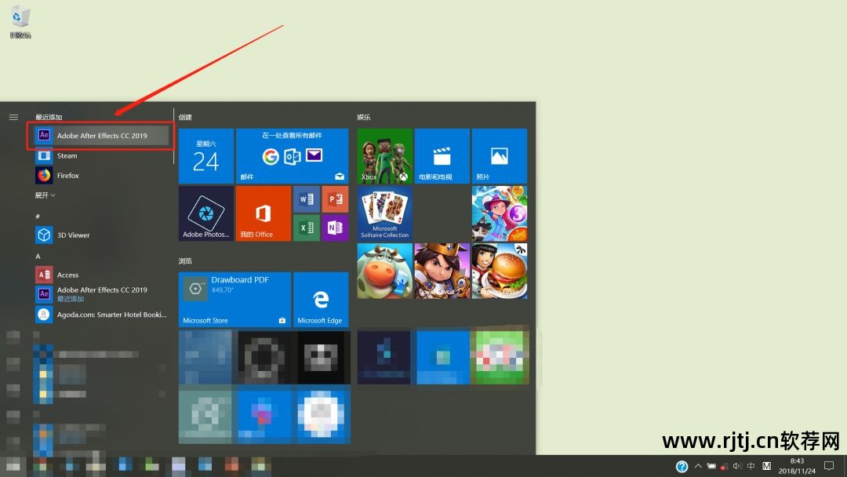This screenshot has height=477, width=847.
Task: Toggle the Chinese input mode indicator
Action: (x=751, y=466)
